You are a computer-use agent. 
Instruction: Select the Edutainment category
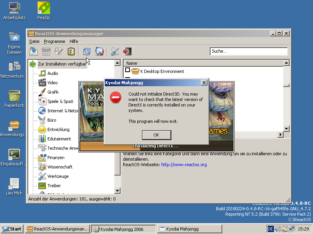click(x=55, y=139)
